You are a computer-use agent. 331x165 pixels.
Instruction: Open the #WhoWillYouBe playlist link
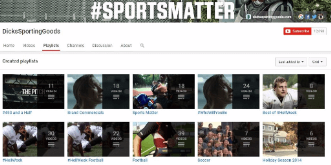click(x=212, y=112)
